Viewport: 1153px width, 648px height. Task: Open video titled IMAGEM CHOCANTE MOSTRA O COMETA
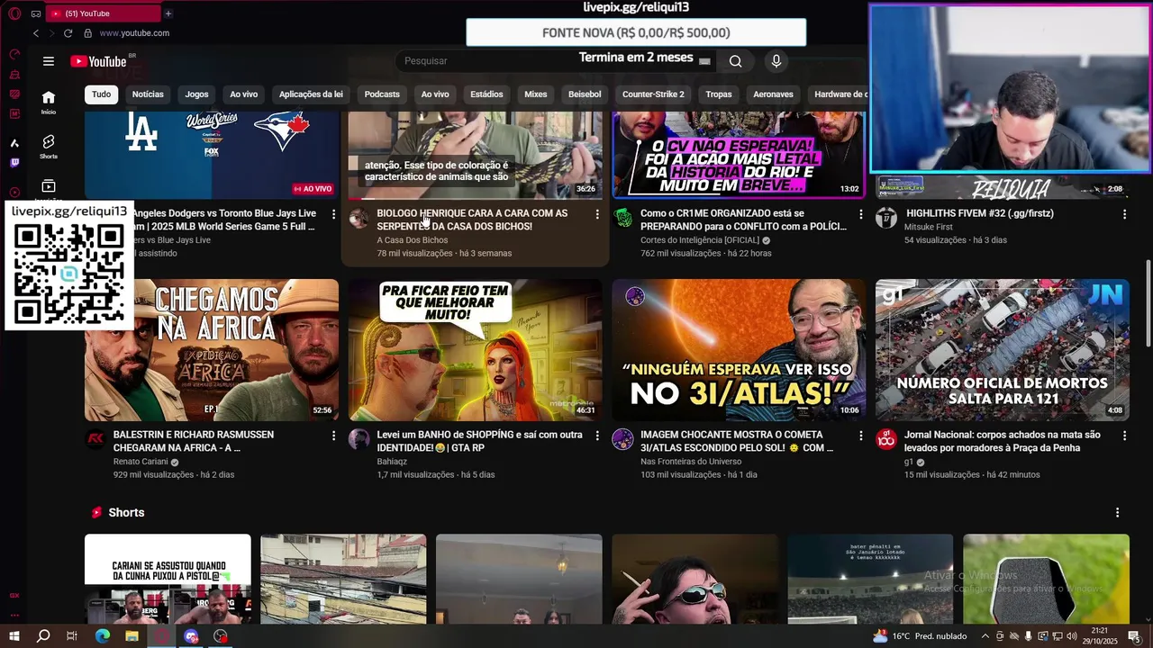click(737, 441)
